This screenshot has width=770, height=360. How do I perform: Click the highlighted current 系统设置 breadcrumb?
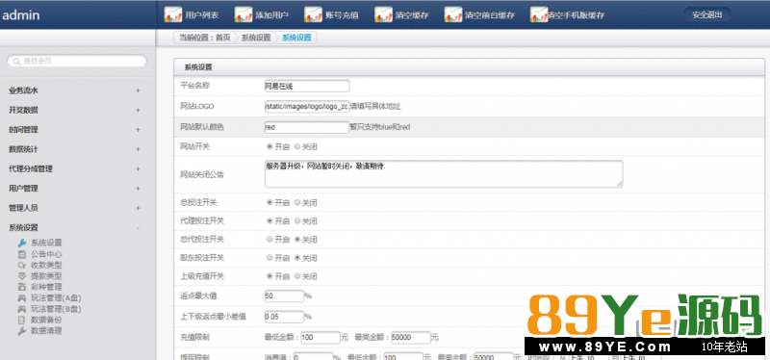296,38
